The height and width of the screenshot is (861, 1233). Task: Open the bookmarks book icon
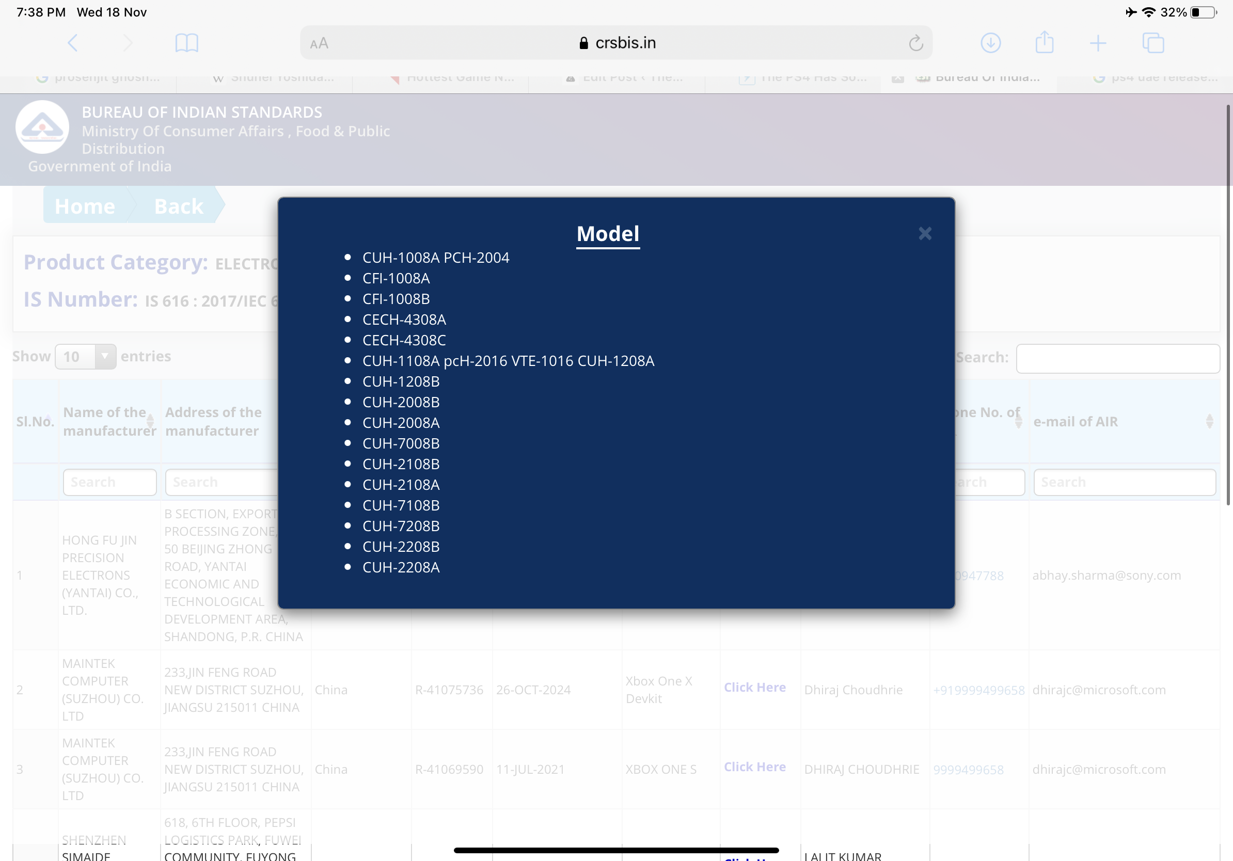tap(187, 43)
